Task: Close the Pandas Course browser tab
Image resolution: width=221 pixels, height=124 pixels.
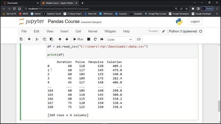Action: pos(76,3)
